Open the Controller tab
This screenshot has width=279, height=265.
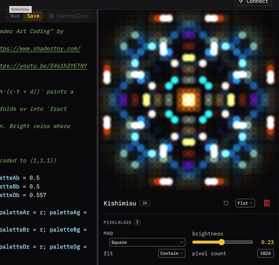coord(69,16)
